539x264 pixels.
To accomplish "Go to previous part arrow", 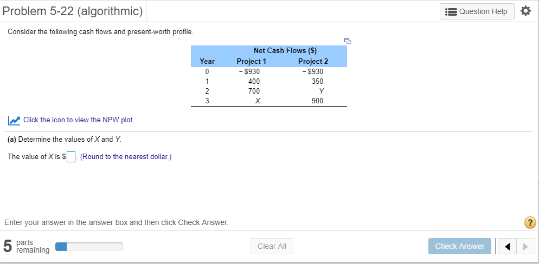I will point(506,246).
